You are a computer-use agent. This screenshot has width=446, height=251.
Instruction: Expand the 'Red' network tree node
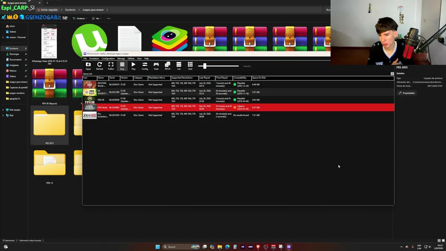(x=3, y=115)
